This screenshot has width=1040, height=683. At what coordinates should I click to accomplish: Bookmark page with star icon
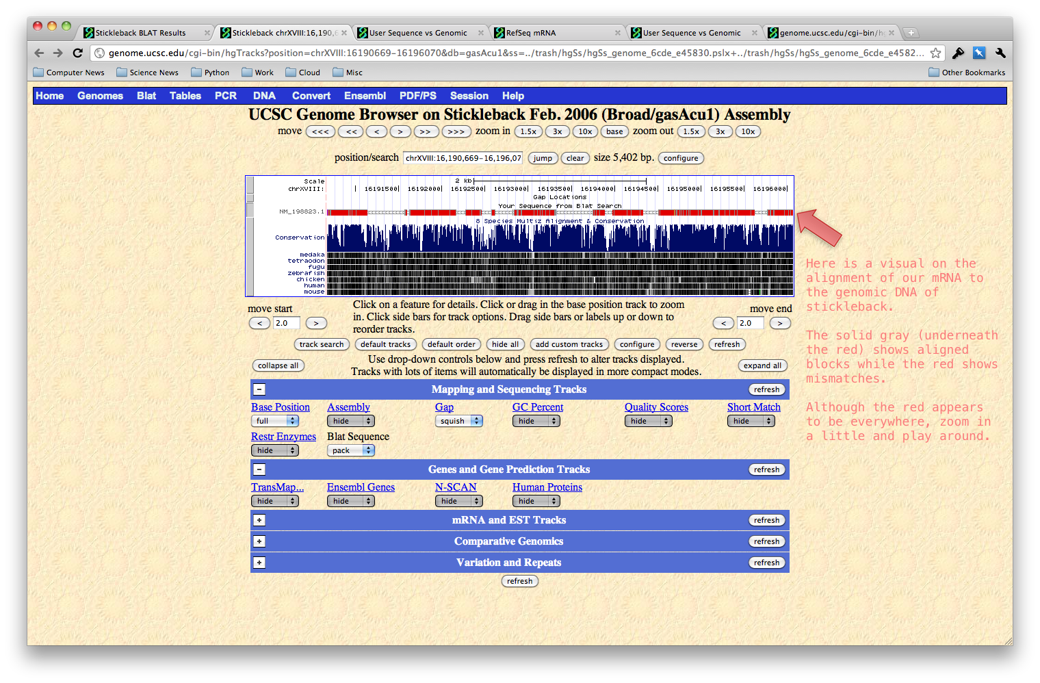[x=935, y=53]
